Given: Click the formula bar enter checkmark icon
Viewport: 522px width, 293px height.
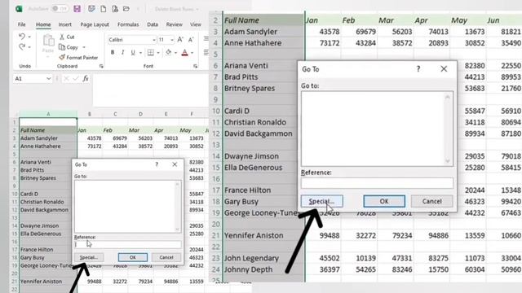Looking at the screenshot, I should [x=76, y=78].
